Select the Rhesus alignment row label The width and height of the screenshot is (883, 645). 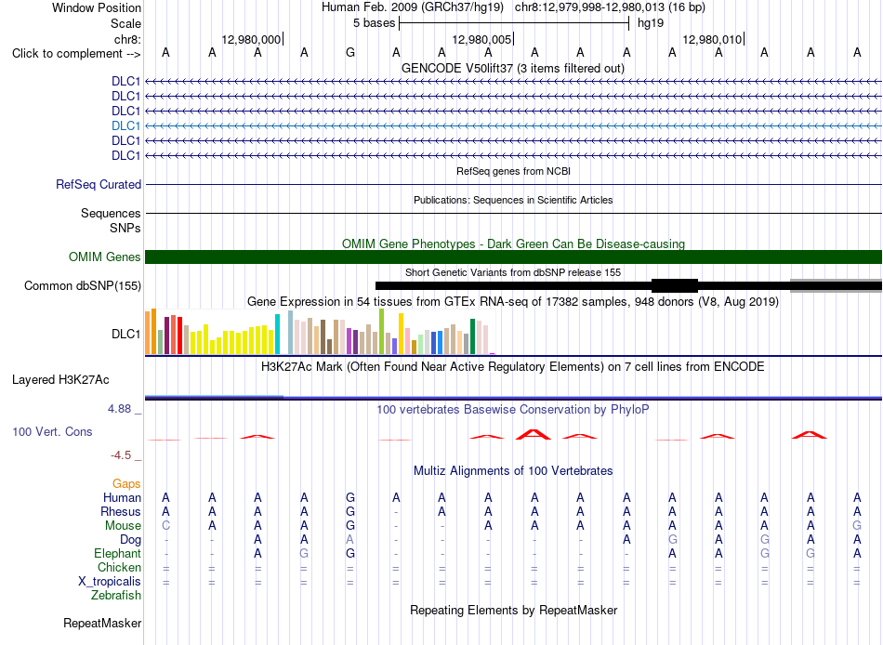121,511
